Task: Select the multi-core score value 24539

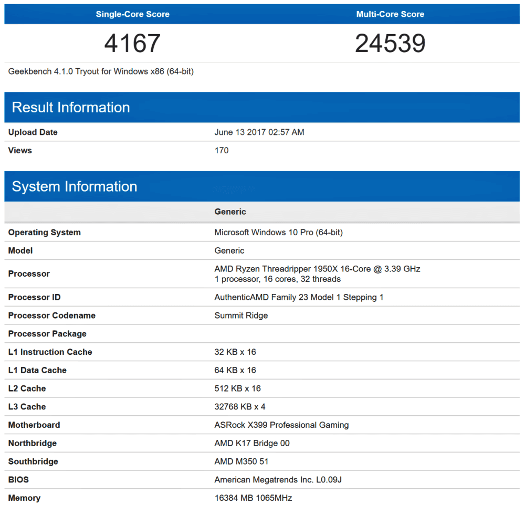Action: [x=390, y=43]
